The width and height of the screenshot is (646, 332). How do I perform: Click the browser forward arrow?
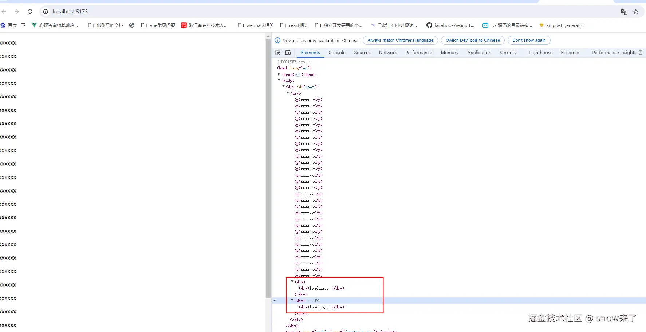(17, 12)
